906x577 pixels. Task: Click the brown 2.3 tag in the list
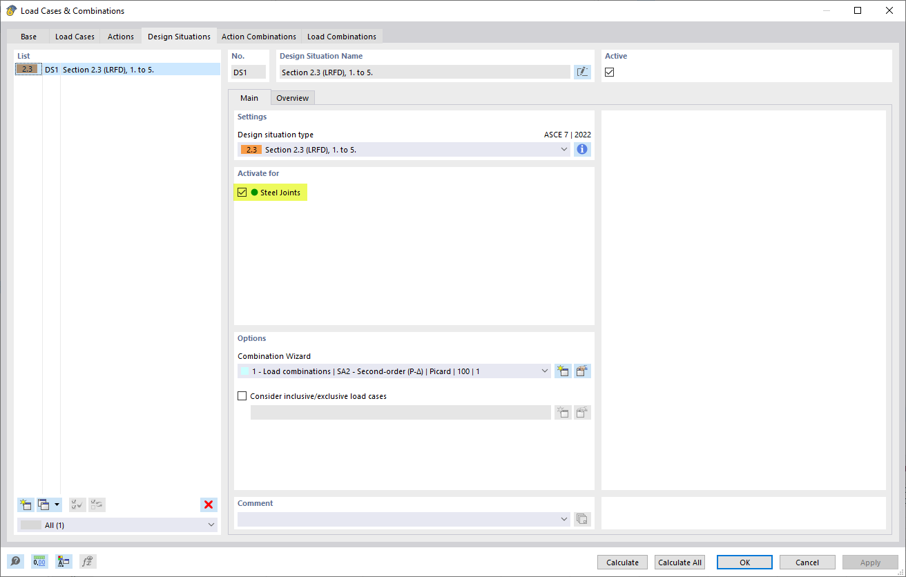pos(28,70)
